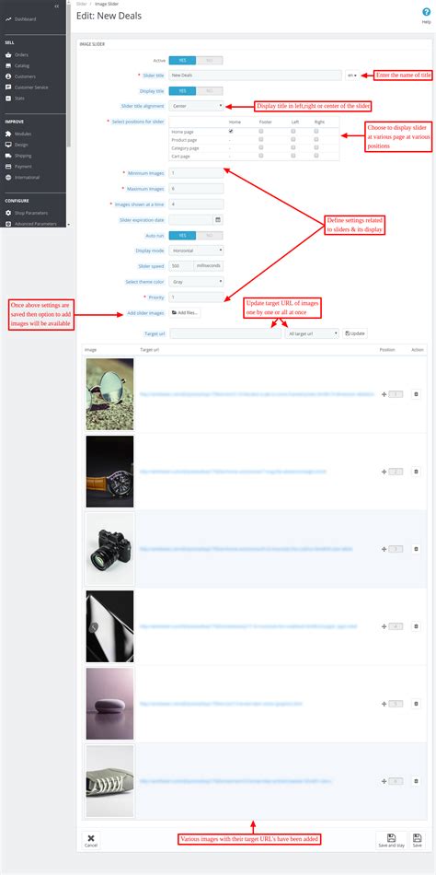Click the Images shown at a time field
Viewport: 436px width, 875px height.
(196, 204)
